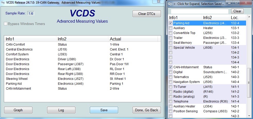Click the Actual column header
Screen dimensions: 253x119
(x=133, y=39)
